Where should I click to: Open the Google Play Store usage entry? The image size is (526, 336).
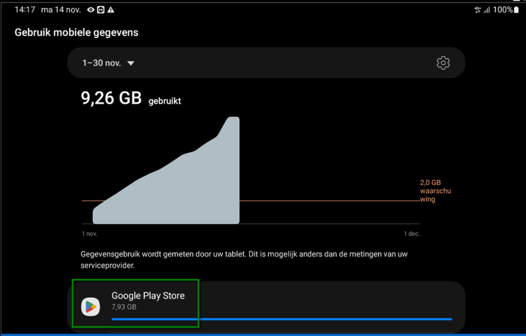(x=266, y=306)
